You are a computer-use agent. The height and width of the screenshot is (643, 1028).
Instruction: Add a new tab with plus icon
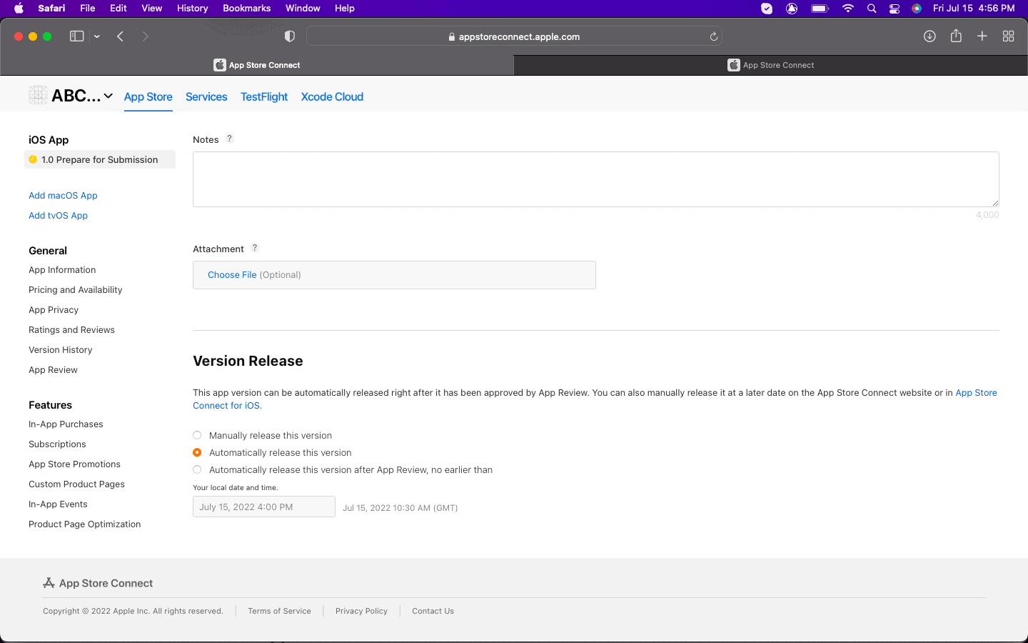982,36
